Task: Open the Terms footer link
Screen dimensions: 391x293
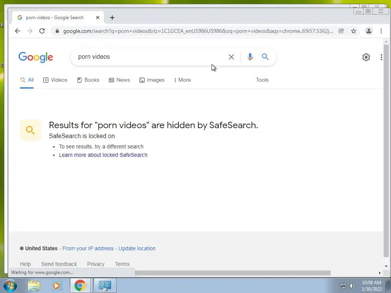Action: click(122, 264)
